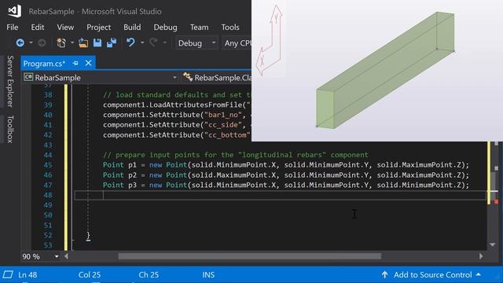The image size is (503, 283).
Task: Click the "cc_side" string on line 41
Action: pos(225,125)
